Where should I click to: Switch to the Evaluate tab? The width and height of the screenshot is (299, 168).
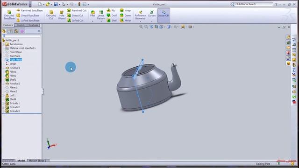click(x=33, y=25)
